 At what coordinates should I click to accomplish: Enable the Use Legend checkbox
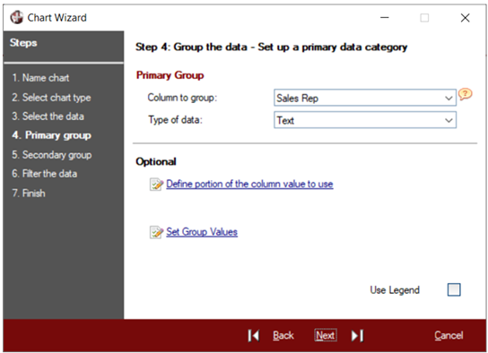coord(454,289)
